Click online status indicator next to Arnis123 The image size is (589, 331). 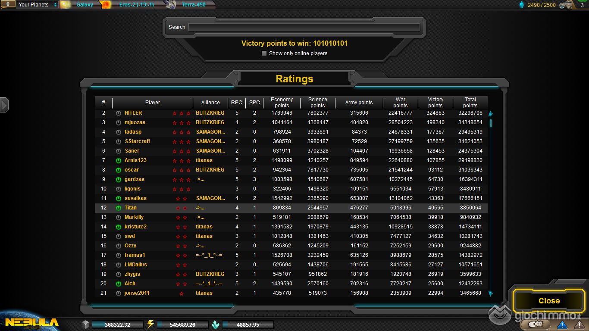tap(119, 160)
